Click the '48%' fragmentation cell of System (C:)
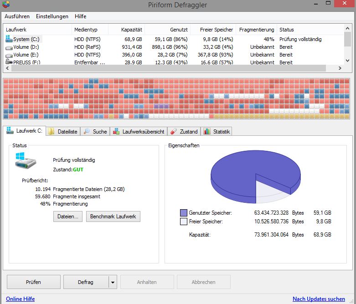Screen dimensions: 356x304 [269, 39]
